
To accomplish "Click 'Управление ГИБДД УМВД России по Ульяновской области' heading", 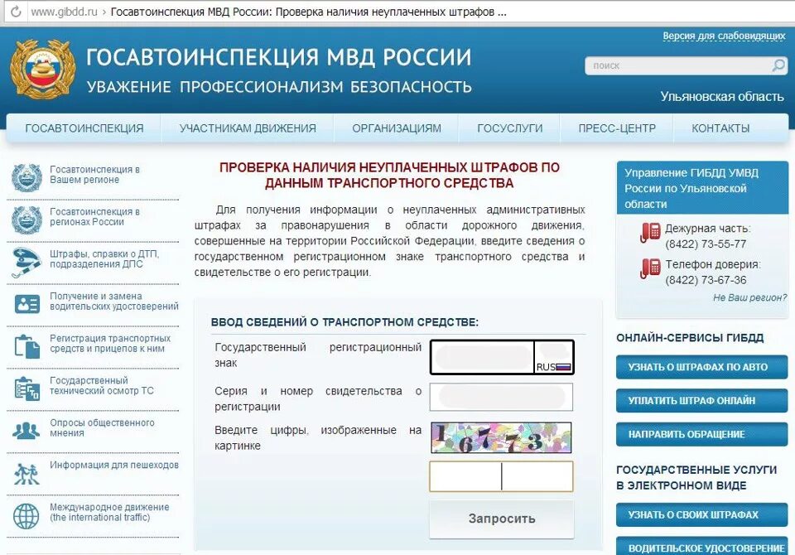I will 691,188.
